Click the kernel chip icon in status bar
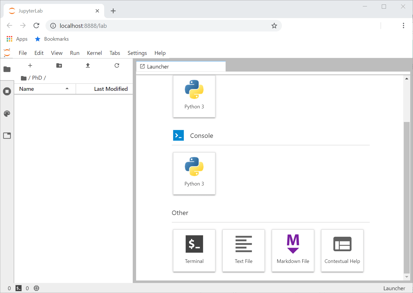This screenshot has width=413, height=293. pos(36,288)
